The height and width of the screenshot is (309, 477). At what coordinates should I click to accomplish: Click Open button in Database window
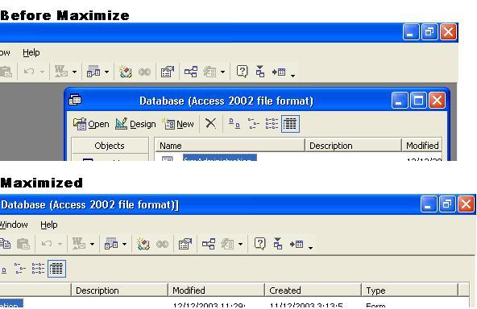tap(91, 124)
